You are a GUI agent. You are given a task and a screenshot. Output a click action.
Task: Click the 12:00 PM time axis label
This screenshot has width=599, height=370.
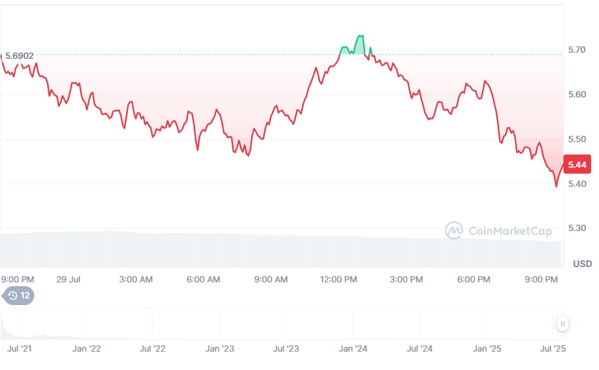pyautogui.click(x=338, y=280)
